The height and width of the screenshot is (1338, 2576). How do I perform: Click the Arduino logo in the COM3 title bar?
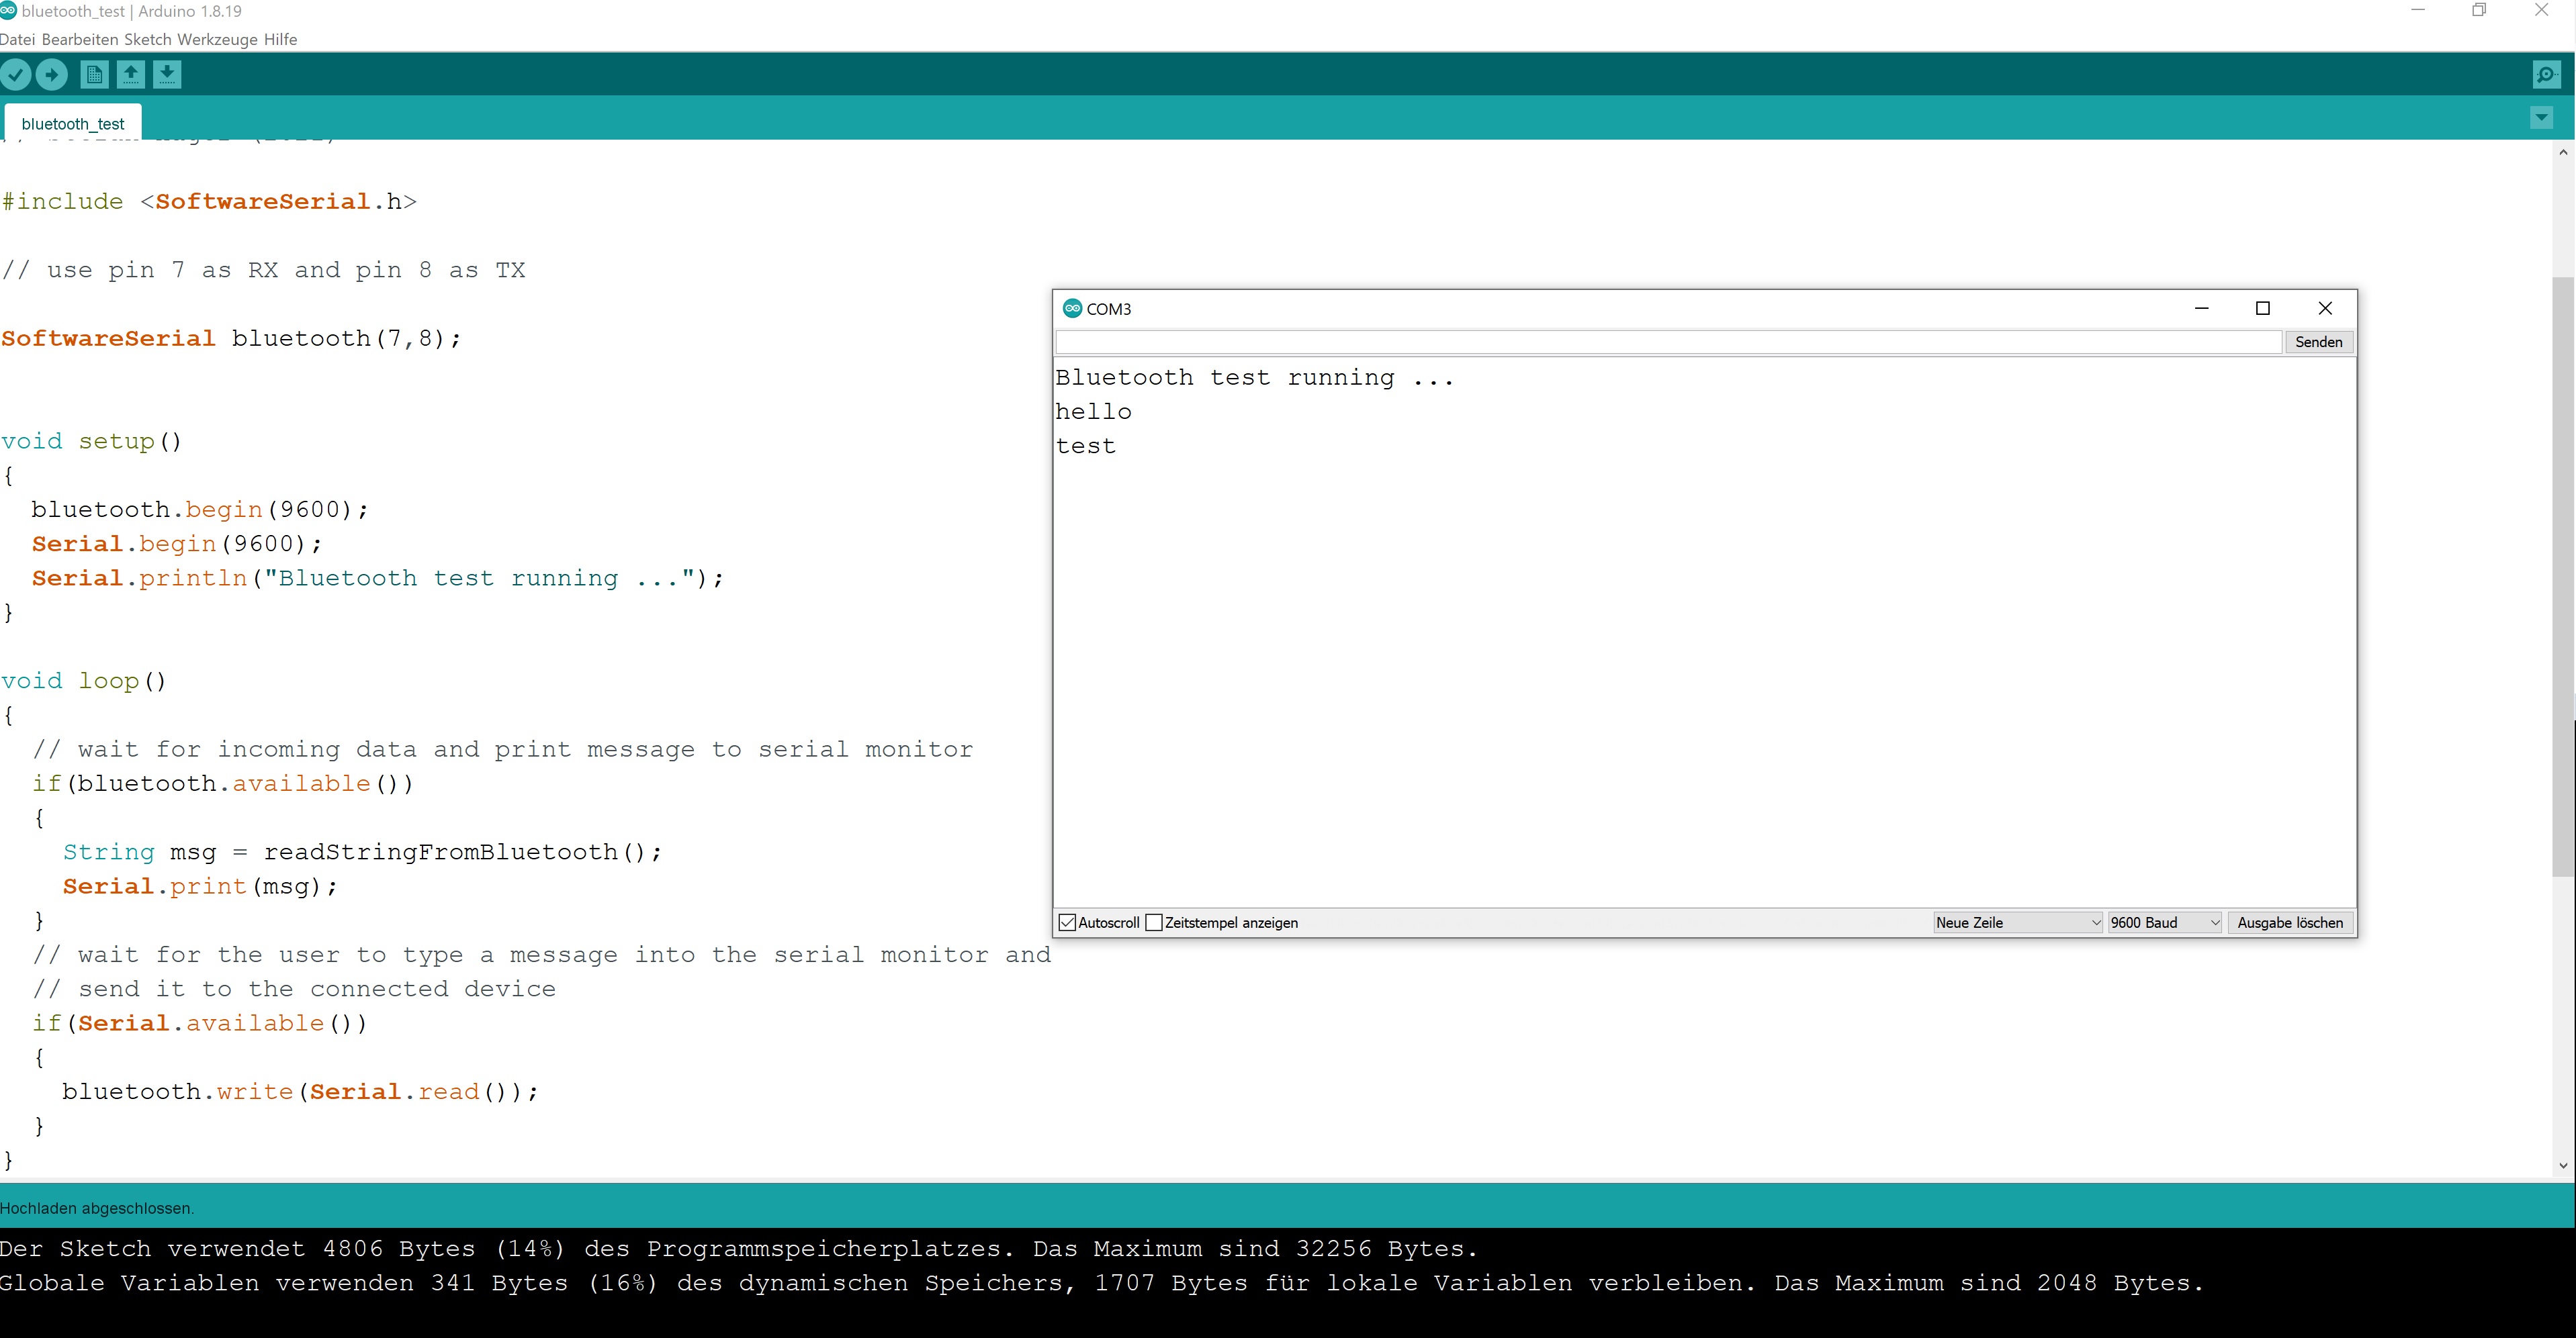1072,307
